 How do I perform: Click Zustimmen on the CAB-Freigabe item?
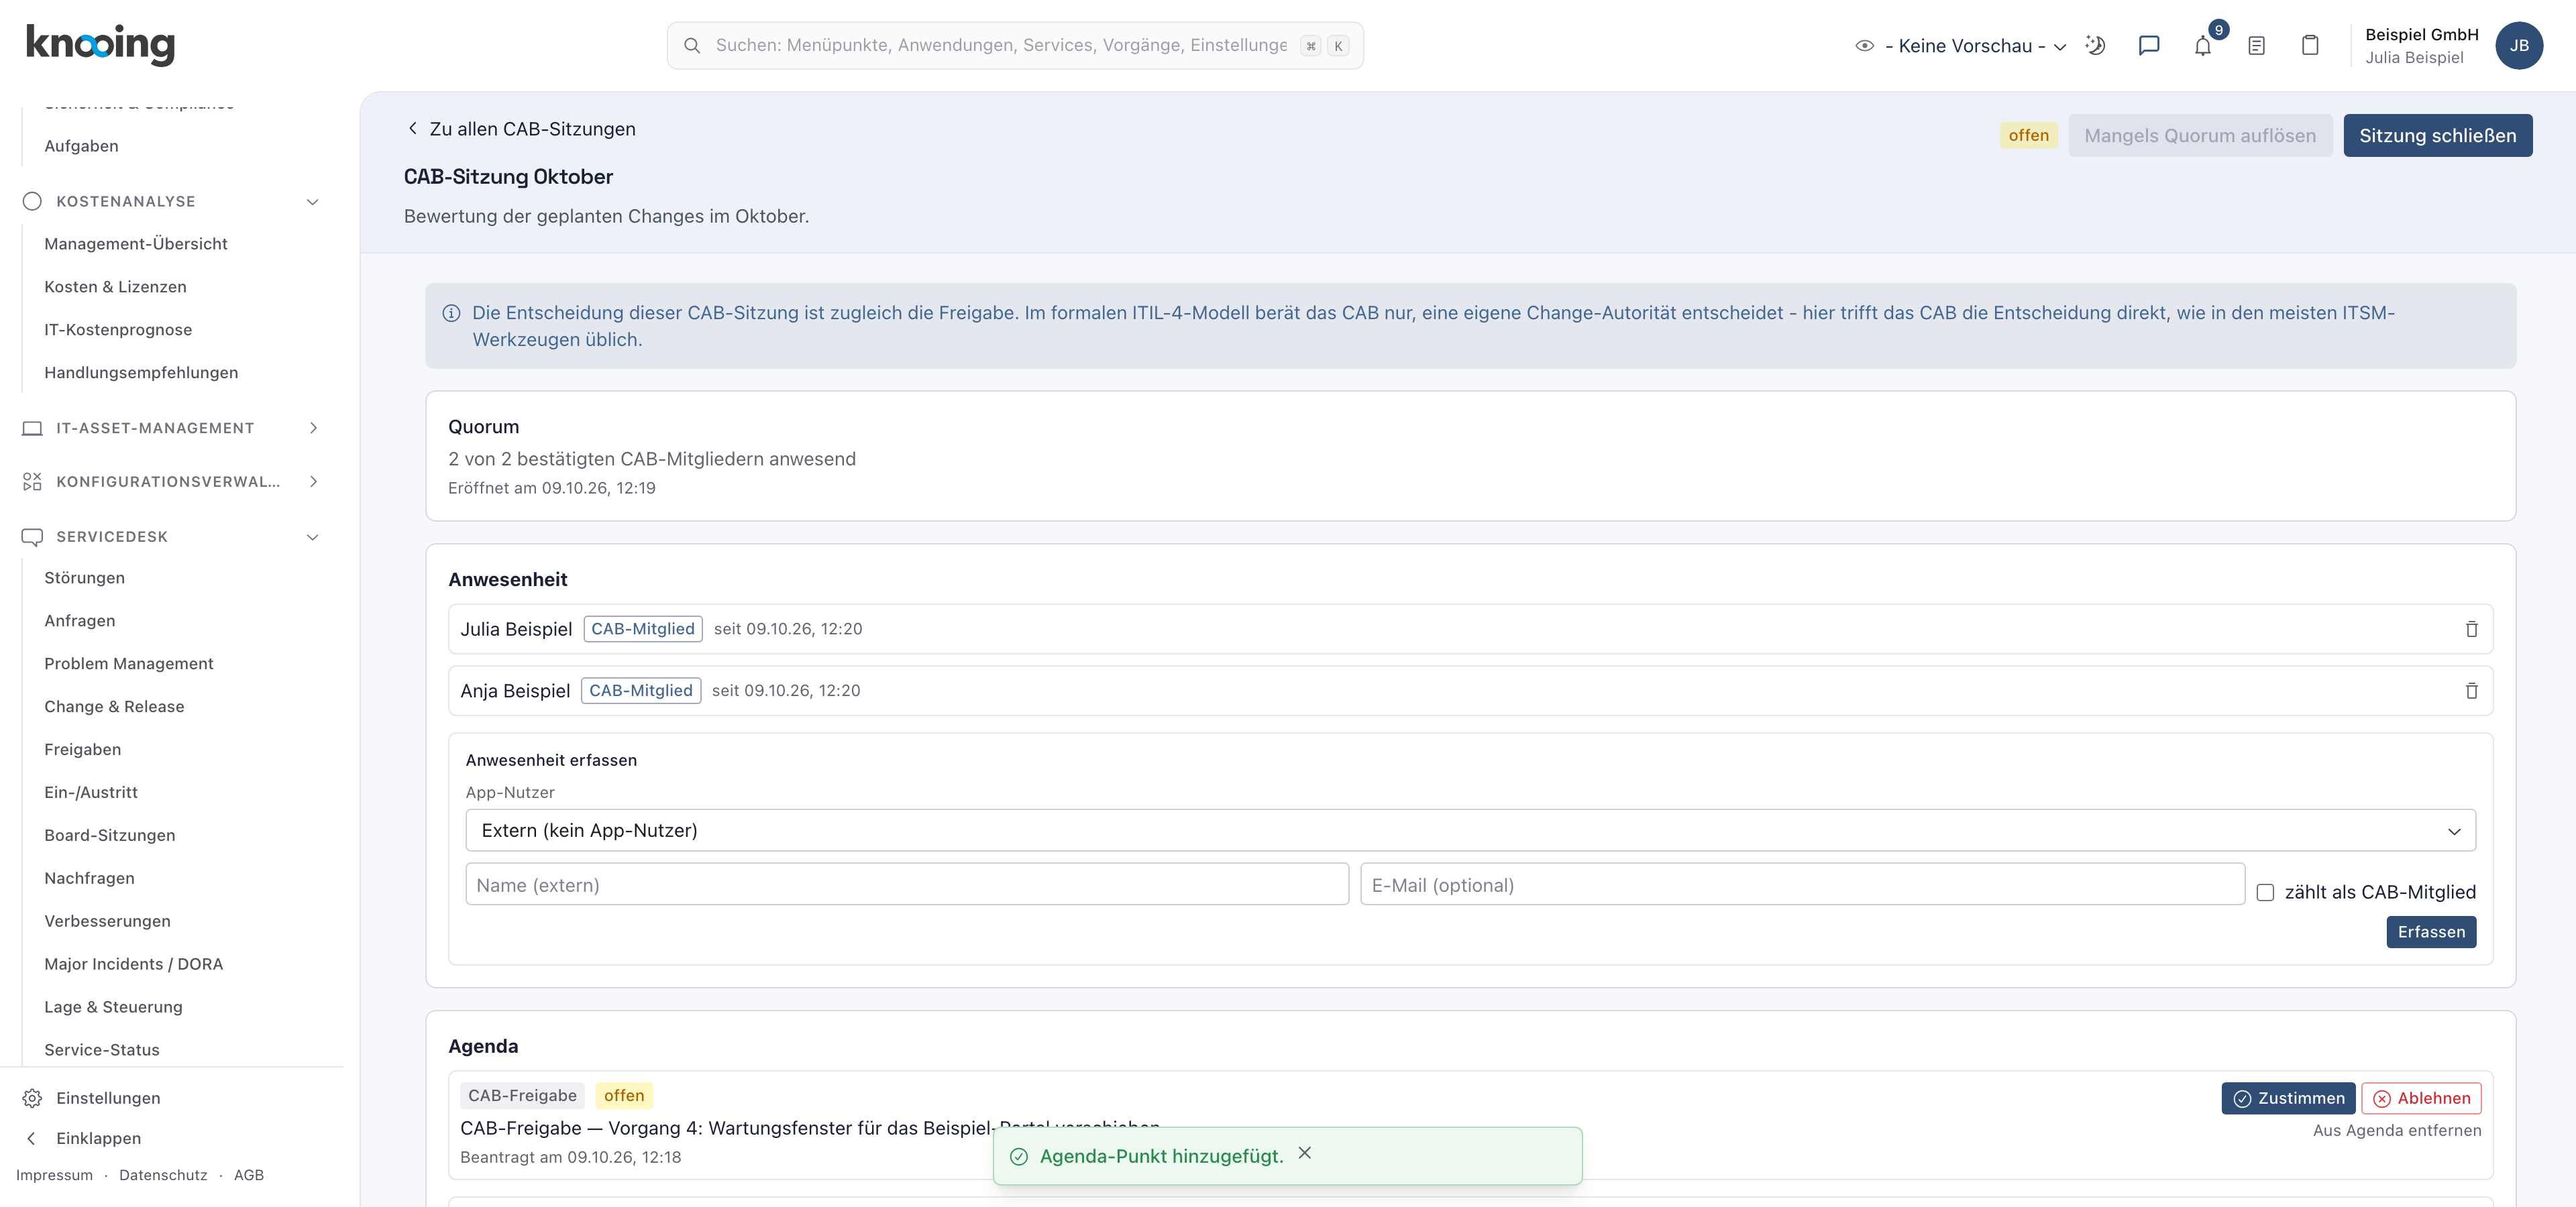click(2288, 1098)
